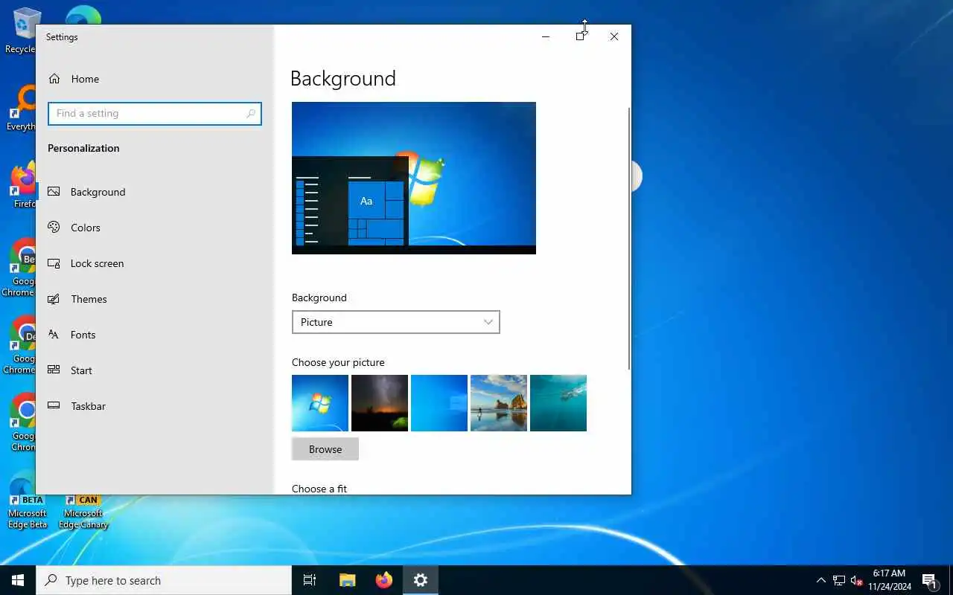
Task: Open network status tray icon
Action: pos(839,580)
